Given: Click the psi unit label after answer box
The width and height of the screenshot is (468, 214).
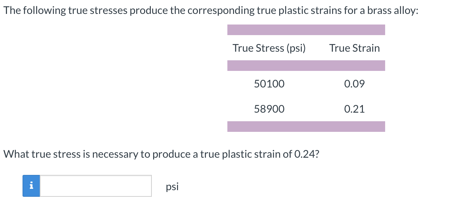Looking at the screenshot, I should (172, 187).
